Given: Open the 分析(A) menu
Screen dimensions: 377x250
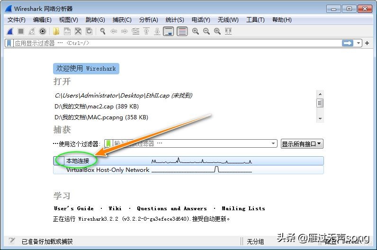Looking at the screenshot, I should coord(149,20).
